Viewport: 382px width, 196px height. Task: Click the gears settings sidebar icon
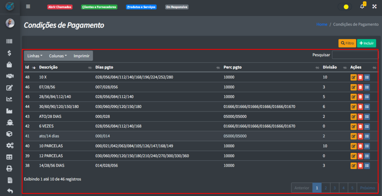click(10, 145)
